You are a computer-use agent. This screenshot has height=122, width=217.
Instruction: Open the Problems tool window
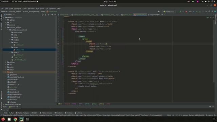tap(58, 113)
